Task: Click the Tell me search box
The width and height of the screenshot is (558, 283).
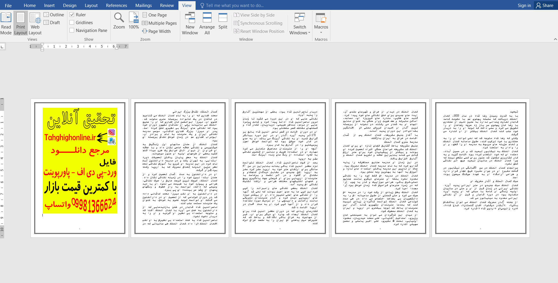Action: (x=235, y=5)
